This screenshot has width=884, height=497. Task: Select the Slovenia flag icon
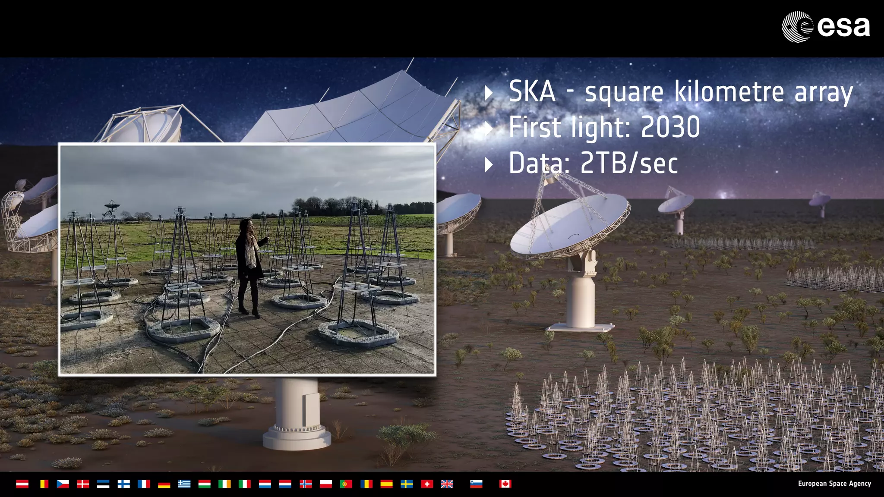point(476,484)
